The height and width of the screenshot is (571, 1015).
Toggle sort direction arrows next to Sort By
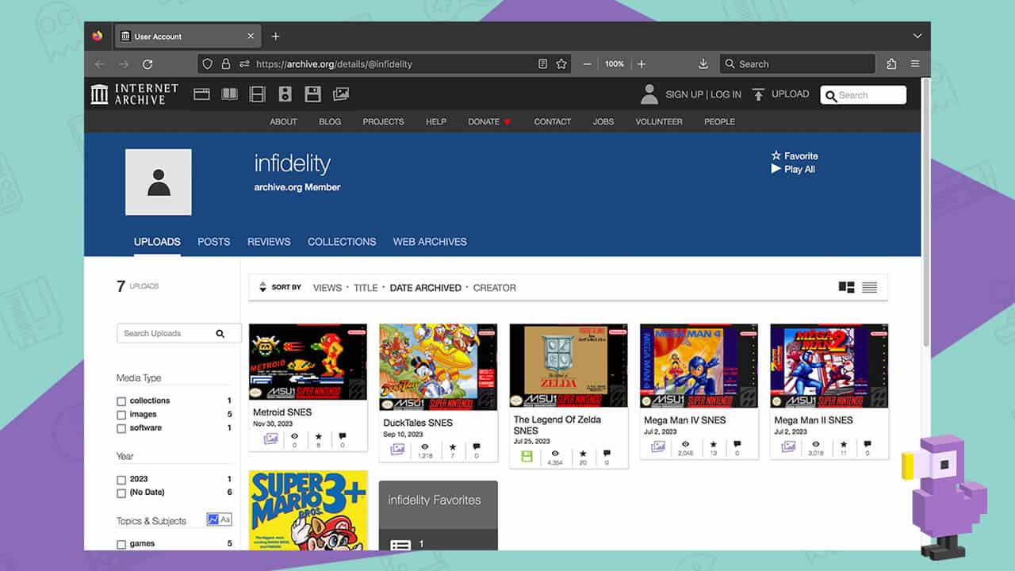pyautogui.click(x=262, y=287)
